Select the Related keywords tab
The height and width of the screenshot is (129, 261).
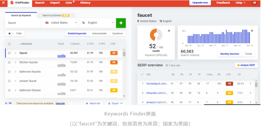pos(77,34)
